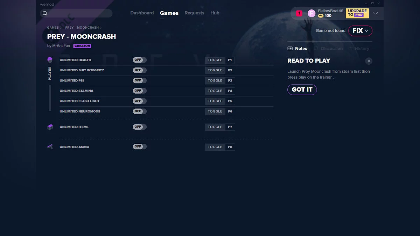
Task: Click the ammo category gun icon
Action: click(x=50, y=147)
